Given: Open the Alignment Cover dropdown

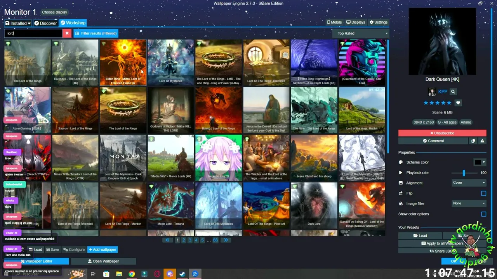Looking at the screenshot, I should pyautogui.click(x=469, y=183).
